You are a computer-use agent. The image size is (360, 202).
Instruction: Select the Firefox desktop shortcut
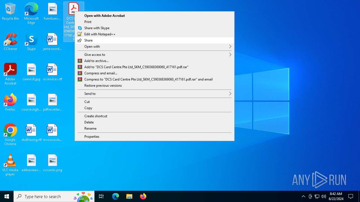tap(10, 102)
